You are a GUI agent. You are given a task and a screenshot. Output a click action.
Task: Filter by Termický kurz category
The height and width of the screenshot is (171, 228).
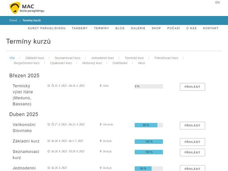click(x=134, y=58)
